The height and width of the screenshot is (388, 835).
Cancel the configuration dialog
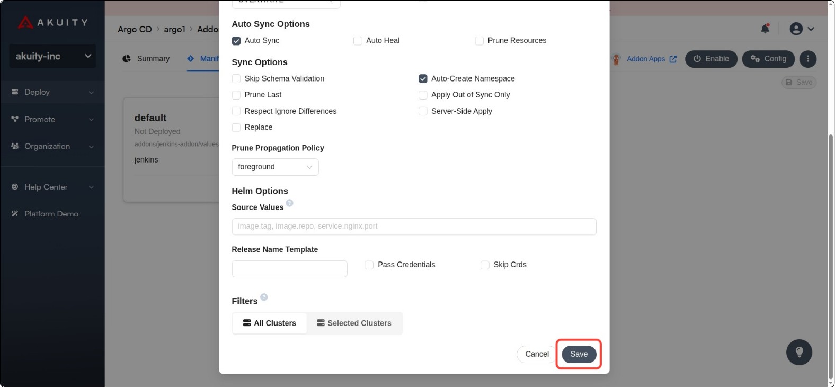click(x=536, y=354)
